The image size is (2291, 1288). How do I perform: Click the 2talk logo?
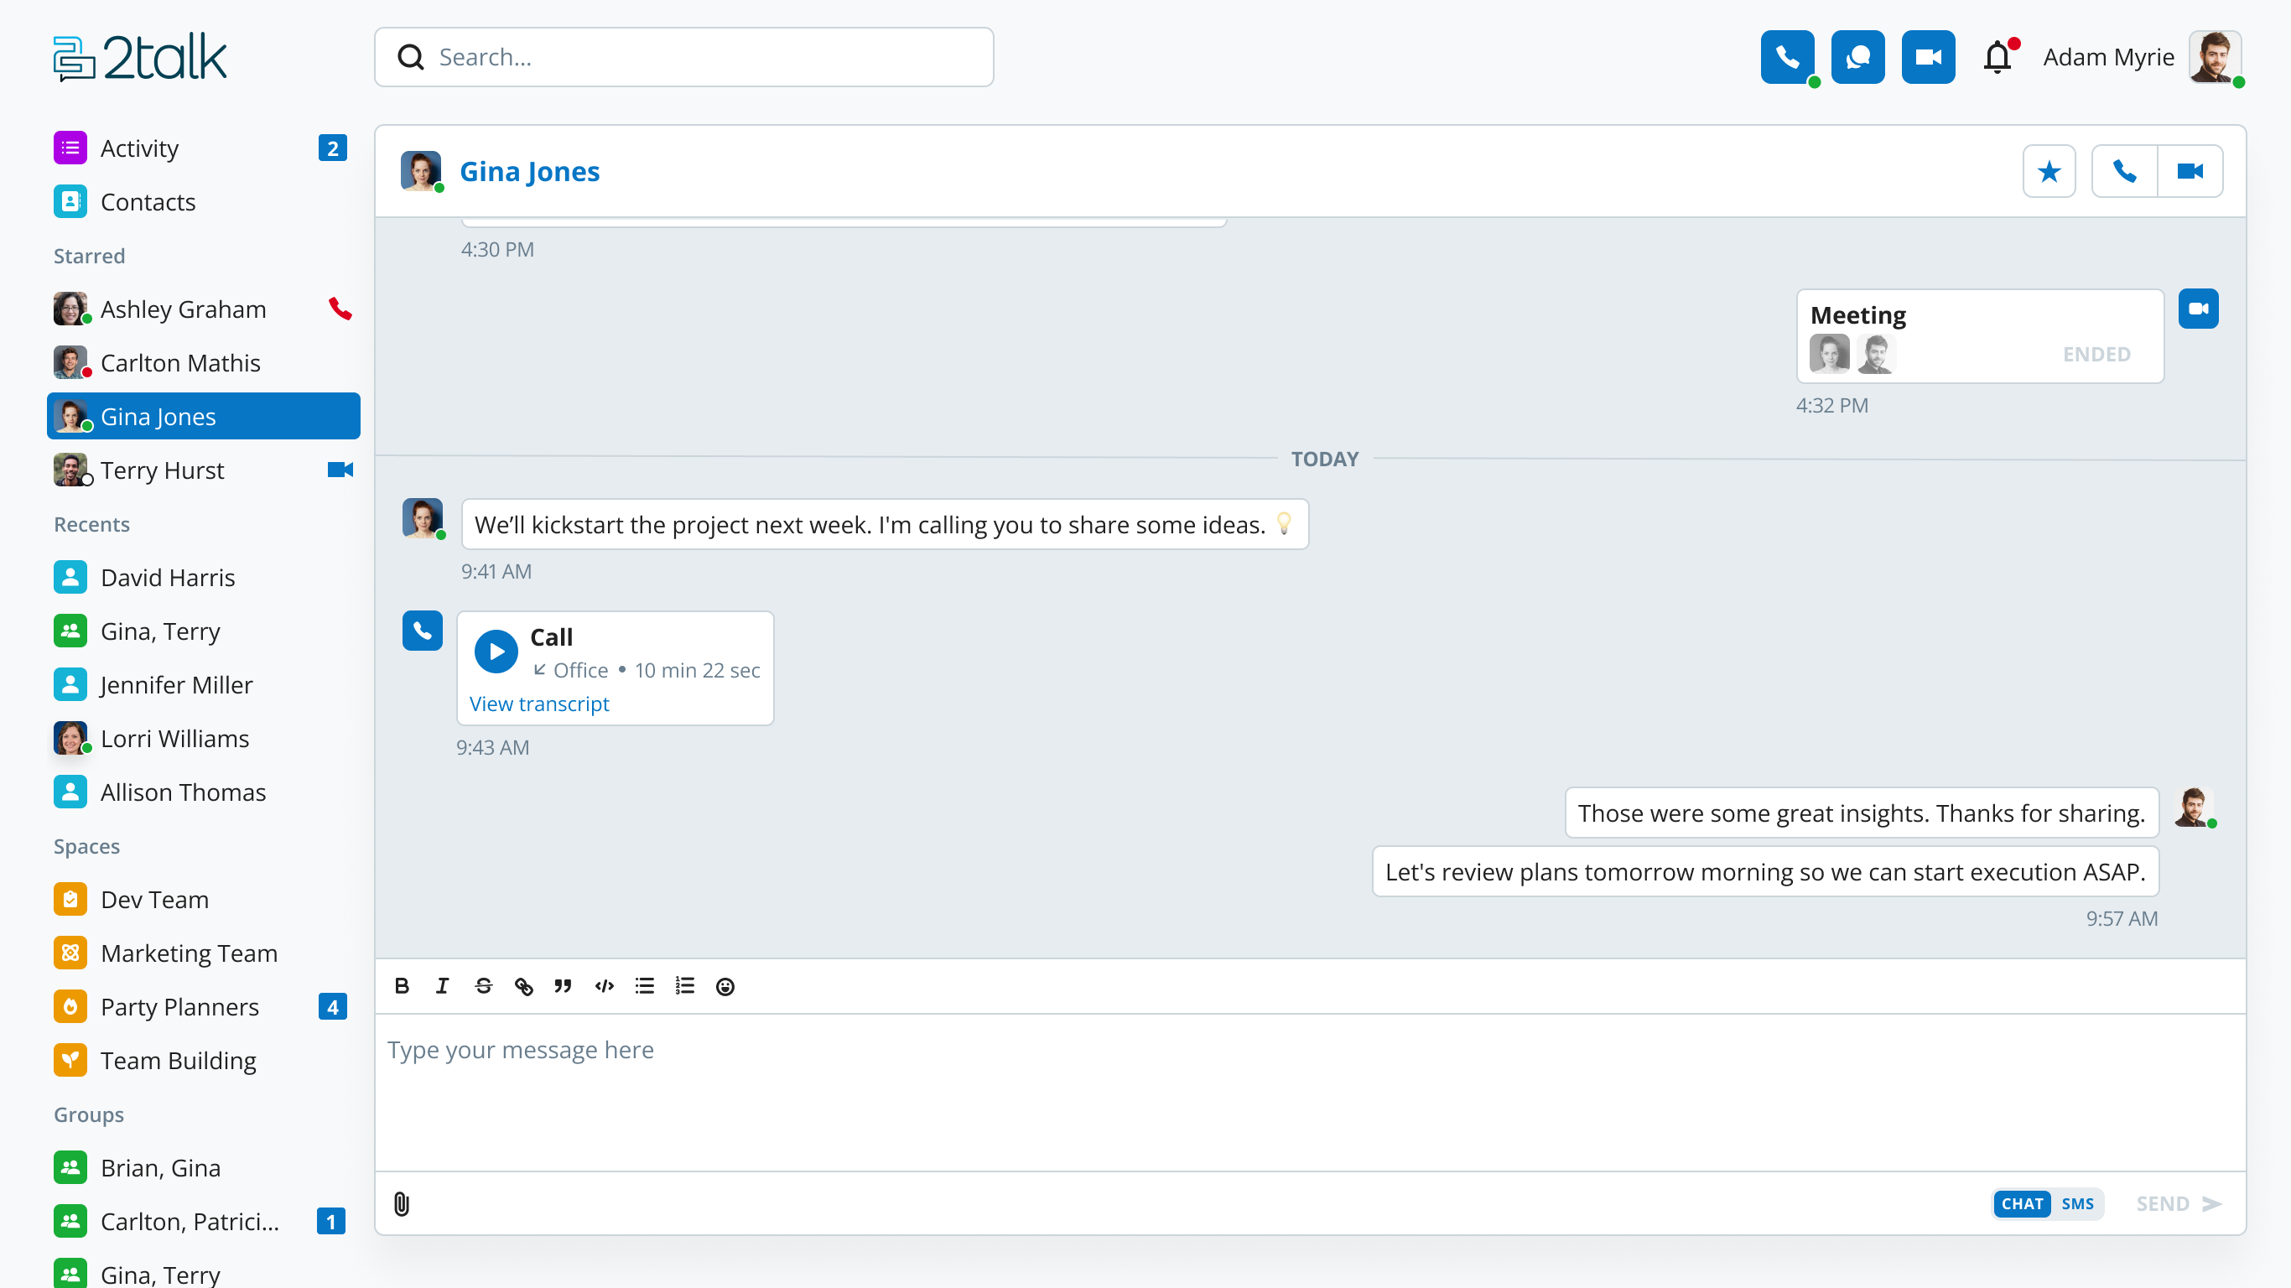point(140,58)
